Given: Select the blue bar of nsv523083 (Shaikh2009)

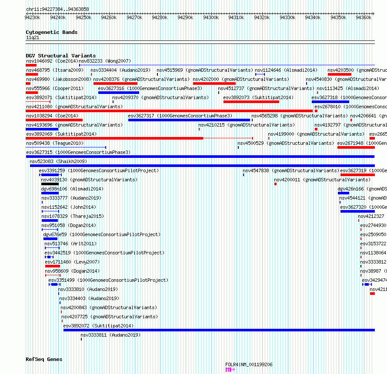Looking at the screenshot, I should (202, 166).
